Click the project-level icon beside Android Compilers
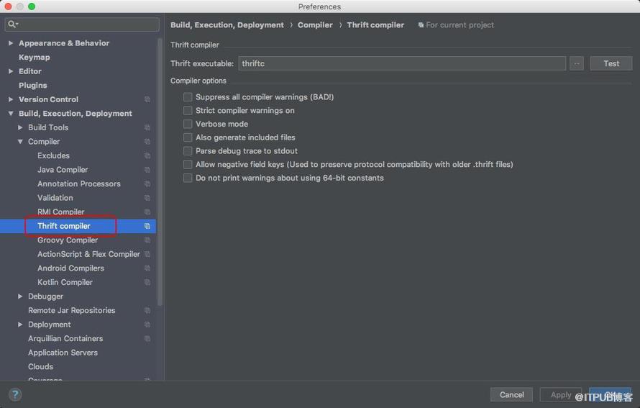640x408 pixels. 147,268
